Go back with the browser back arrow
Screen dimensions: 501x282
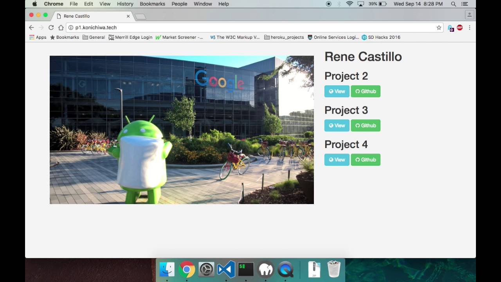click(x=31, y=27)
